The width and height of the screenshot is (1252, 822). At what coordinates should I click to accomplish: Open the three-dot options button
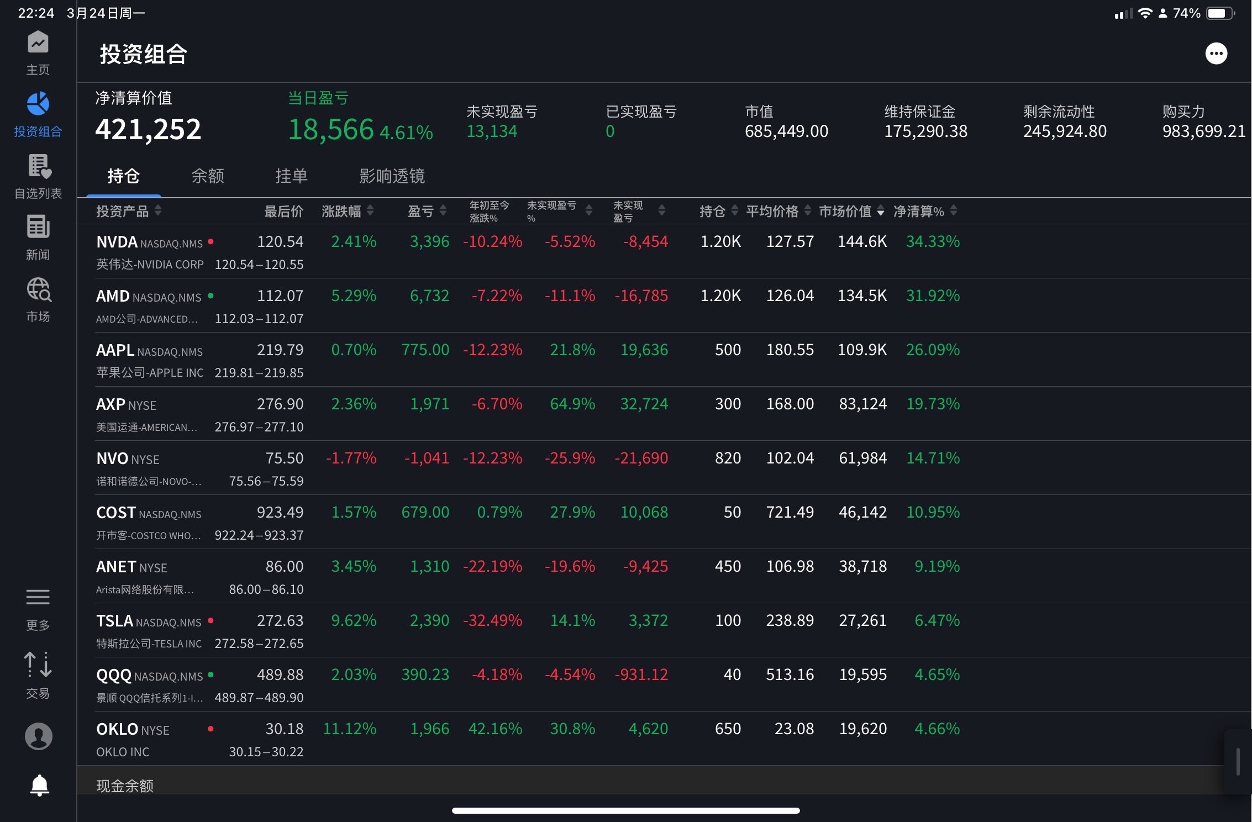(x=1216, y=54)
